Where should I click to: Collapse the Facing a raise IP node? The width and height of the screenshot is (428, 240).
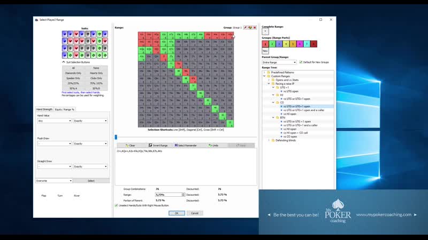269,84
